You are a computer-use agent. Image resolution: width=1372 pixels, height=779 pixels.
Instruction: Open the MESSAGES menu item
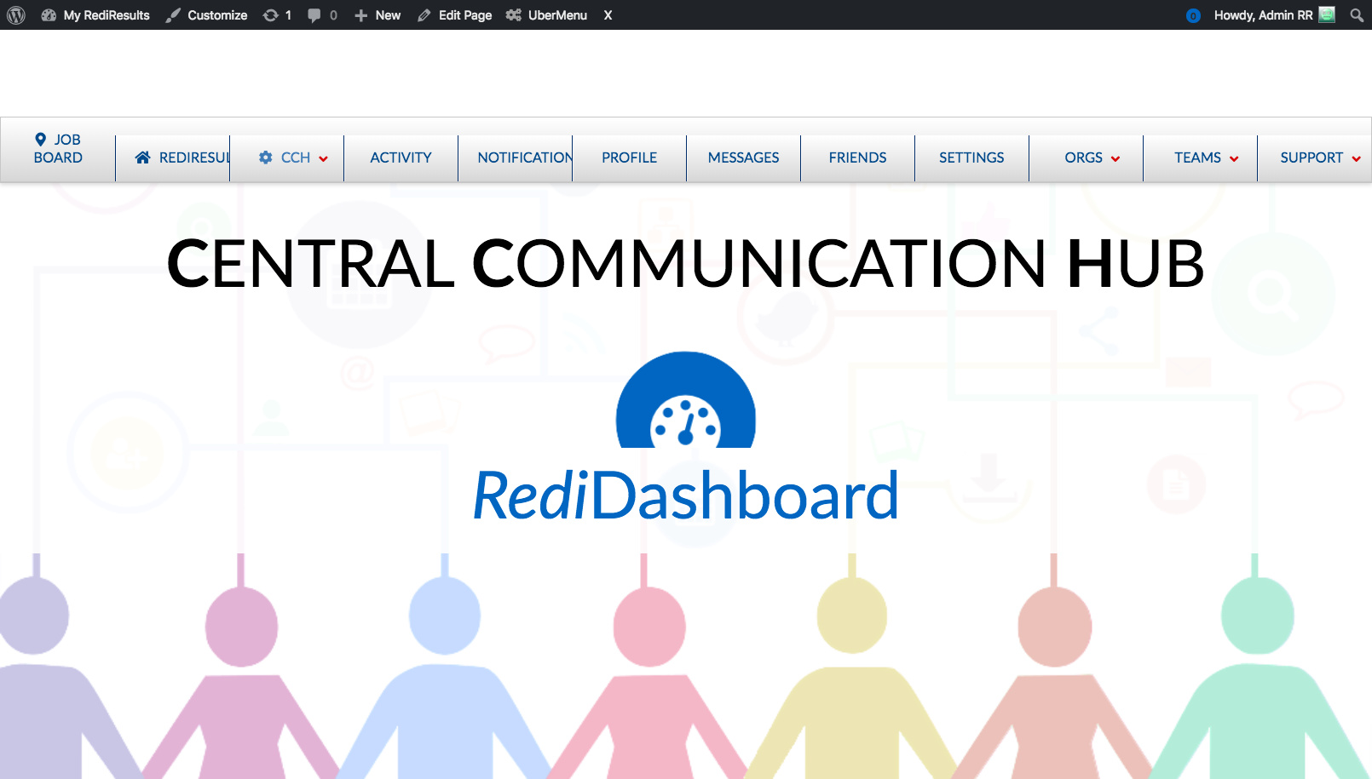(x=743, y=158)
